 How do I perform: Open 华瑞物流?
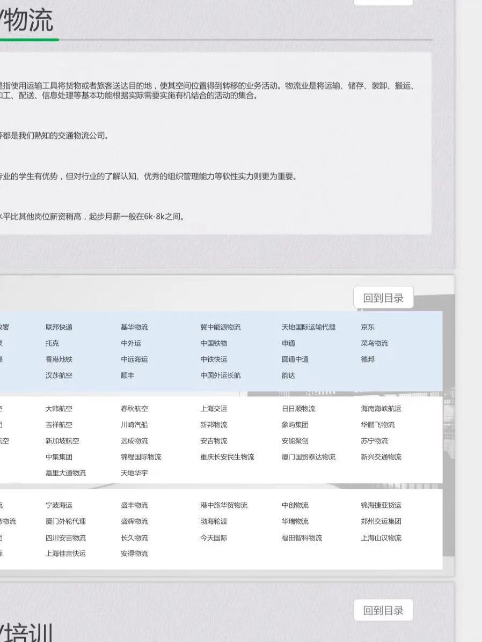pos(295,521)
